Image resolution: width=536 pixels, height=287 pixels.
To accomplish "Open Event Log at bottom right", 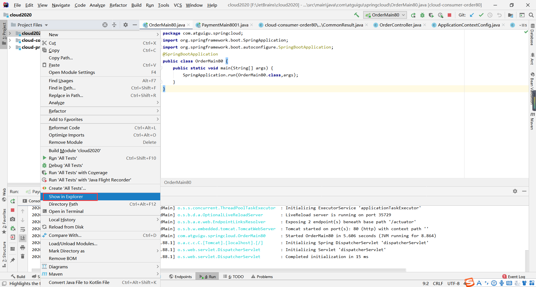I will tap(514, 277).
